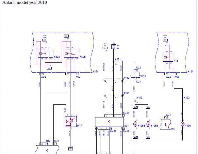Click the X102 label above Y106 motor
The height and width of the screenshot is (154, 198).
pos(187,98)
